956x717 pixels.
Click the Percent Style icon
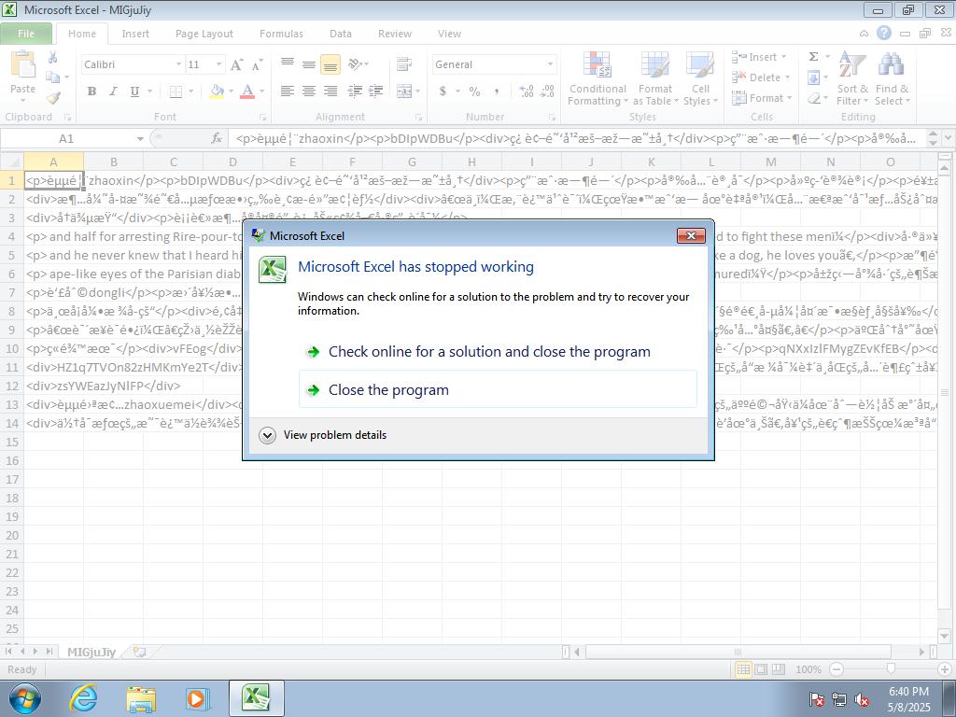click(x=474, y=91)
